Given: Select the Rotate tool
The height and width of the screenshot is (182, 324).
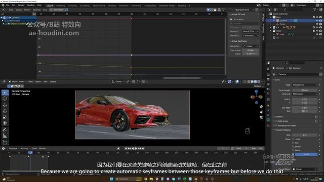Looking at the screenshot, I should tap(5, 111).
